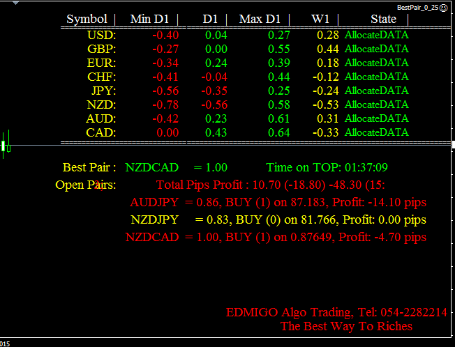
Task: Click the = 1.00 best pair score
Action: tap(210, 168)
